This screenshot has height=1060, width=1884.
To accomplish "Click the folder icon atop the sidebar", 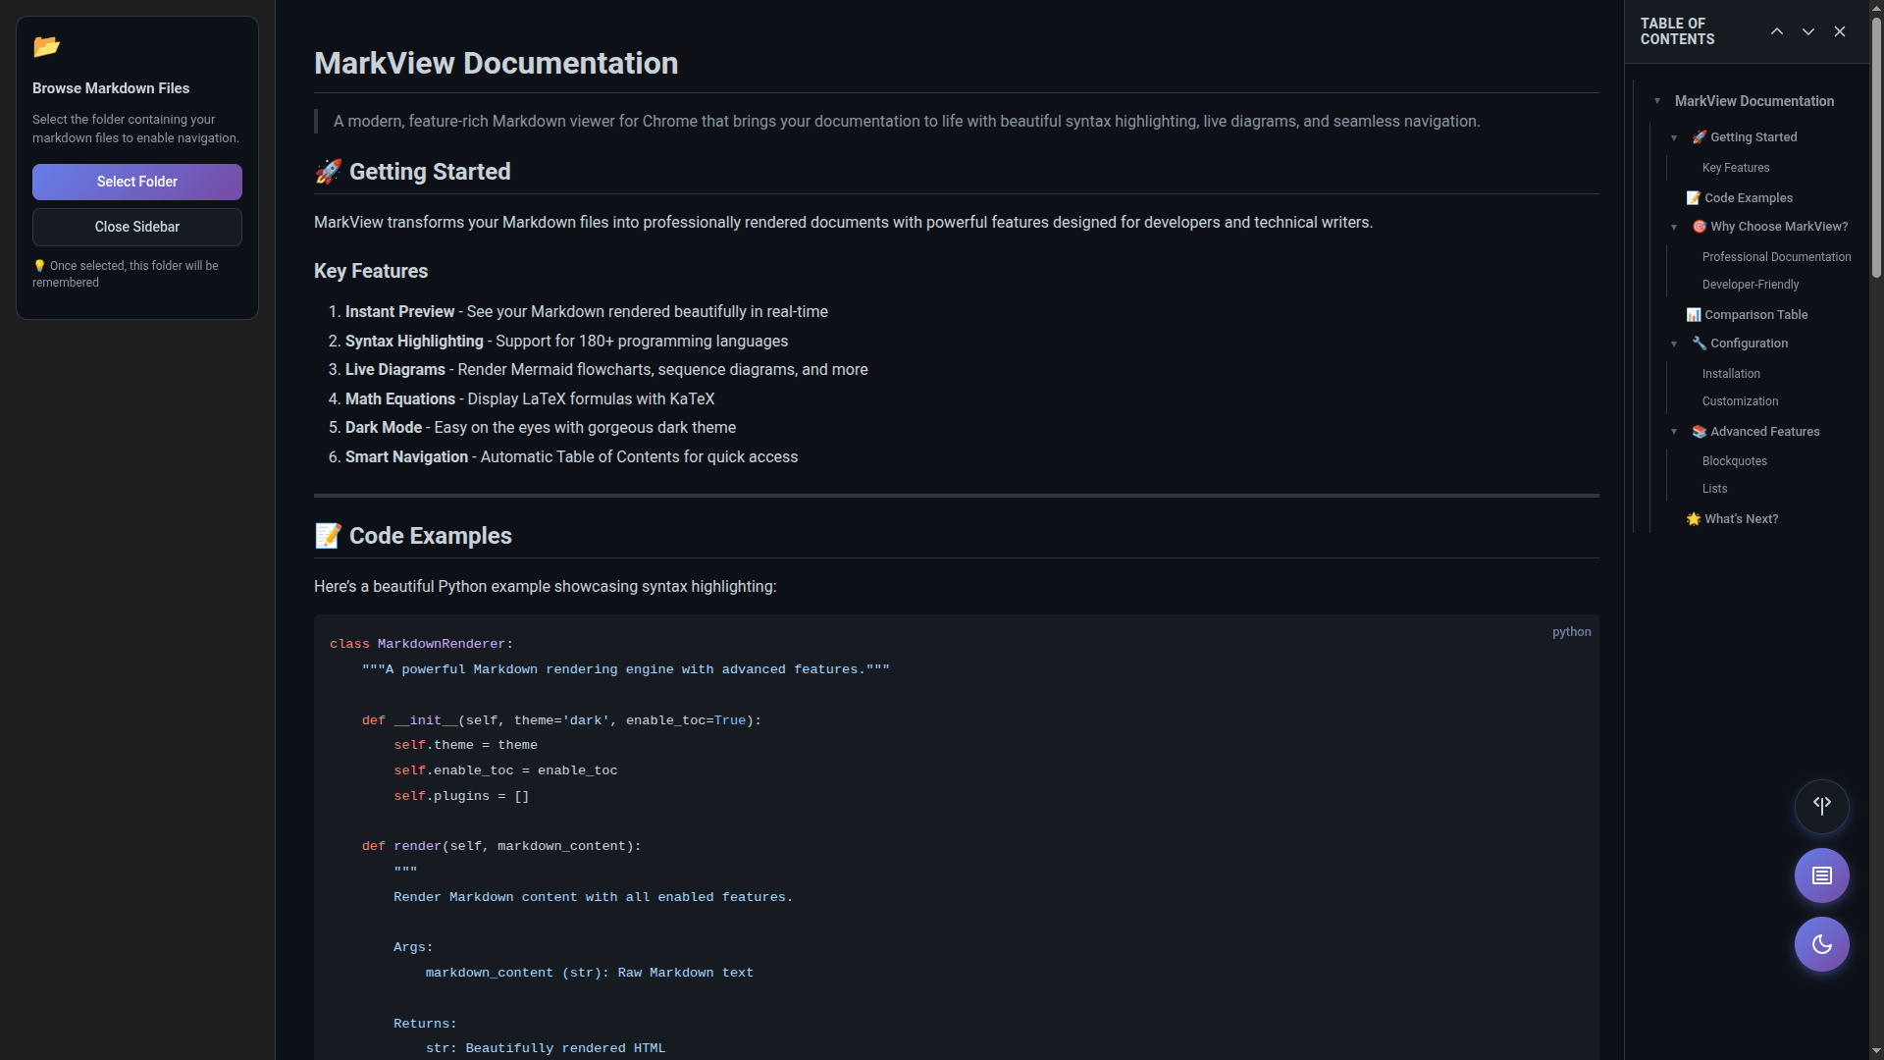I will point(46,47).
